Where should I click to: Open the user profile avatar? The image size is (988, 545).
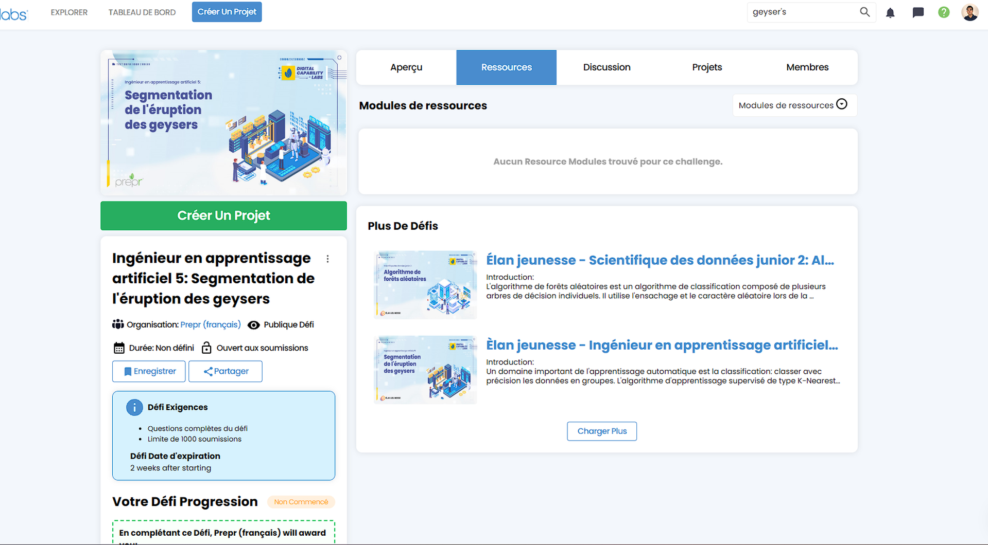970,12
